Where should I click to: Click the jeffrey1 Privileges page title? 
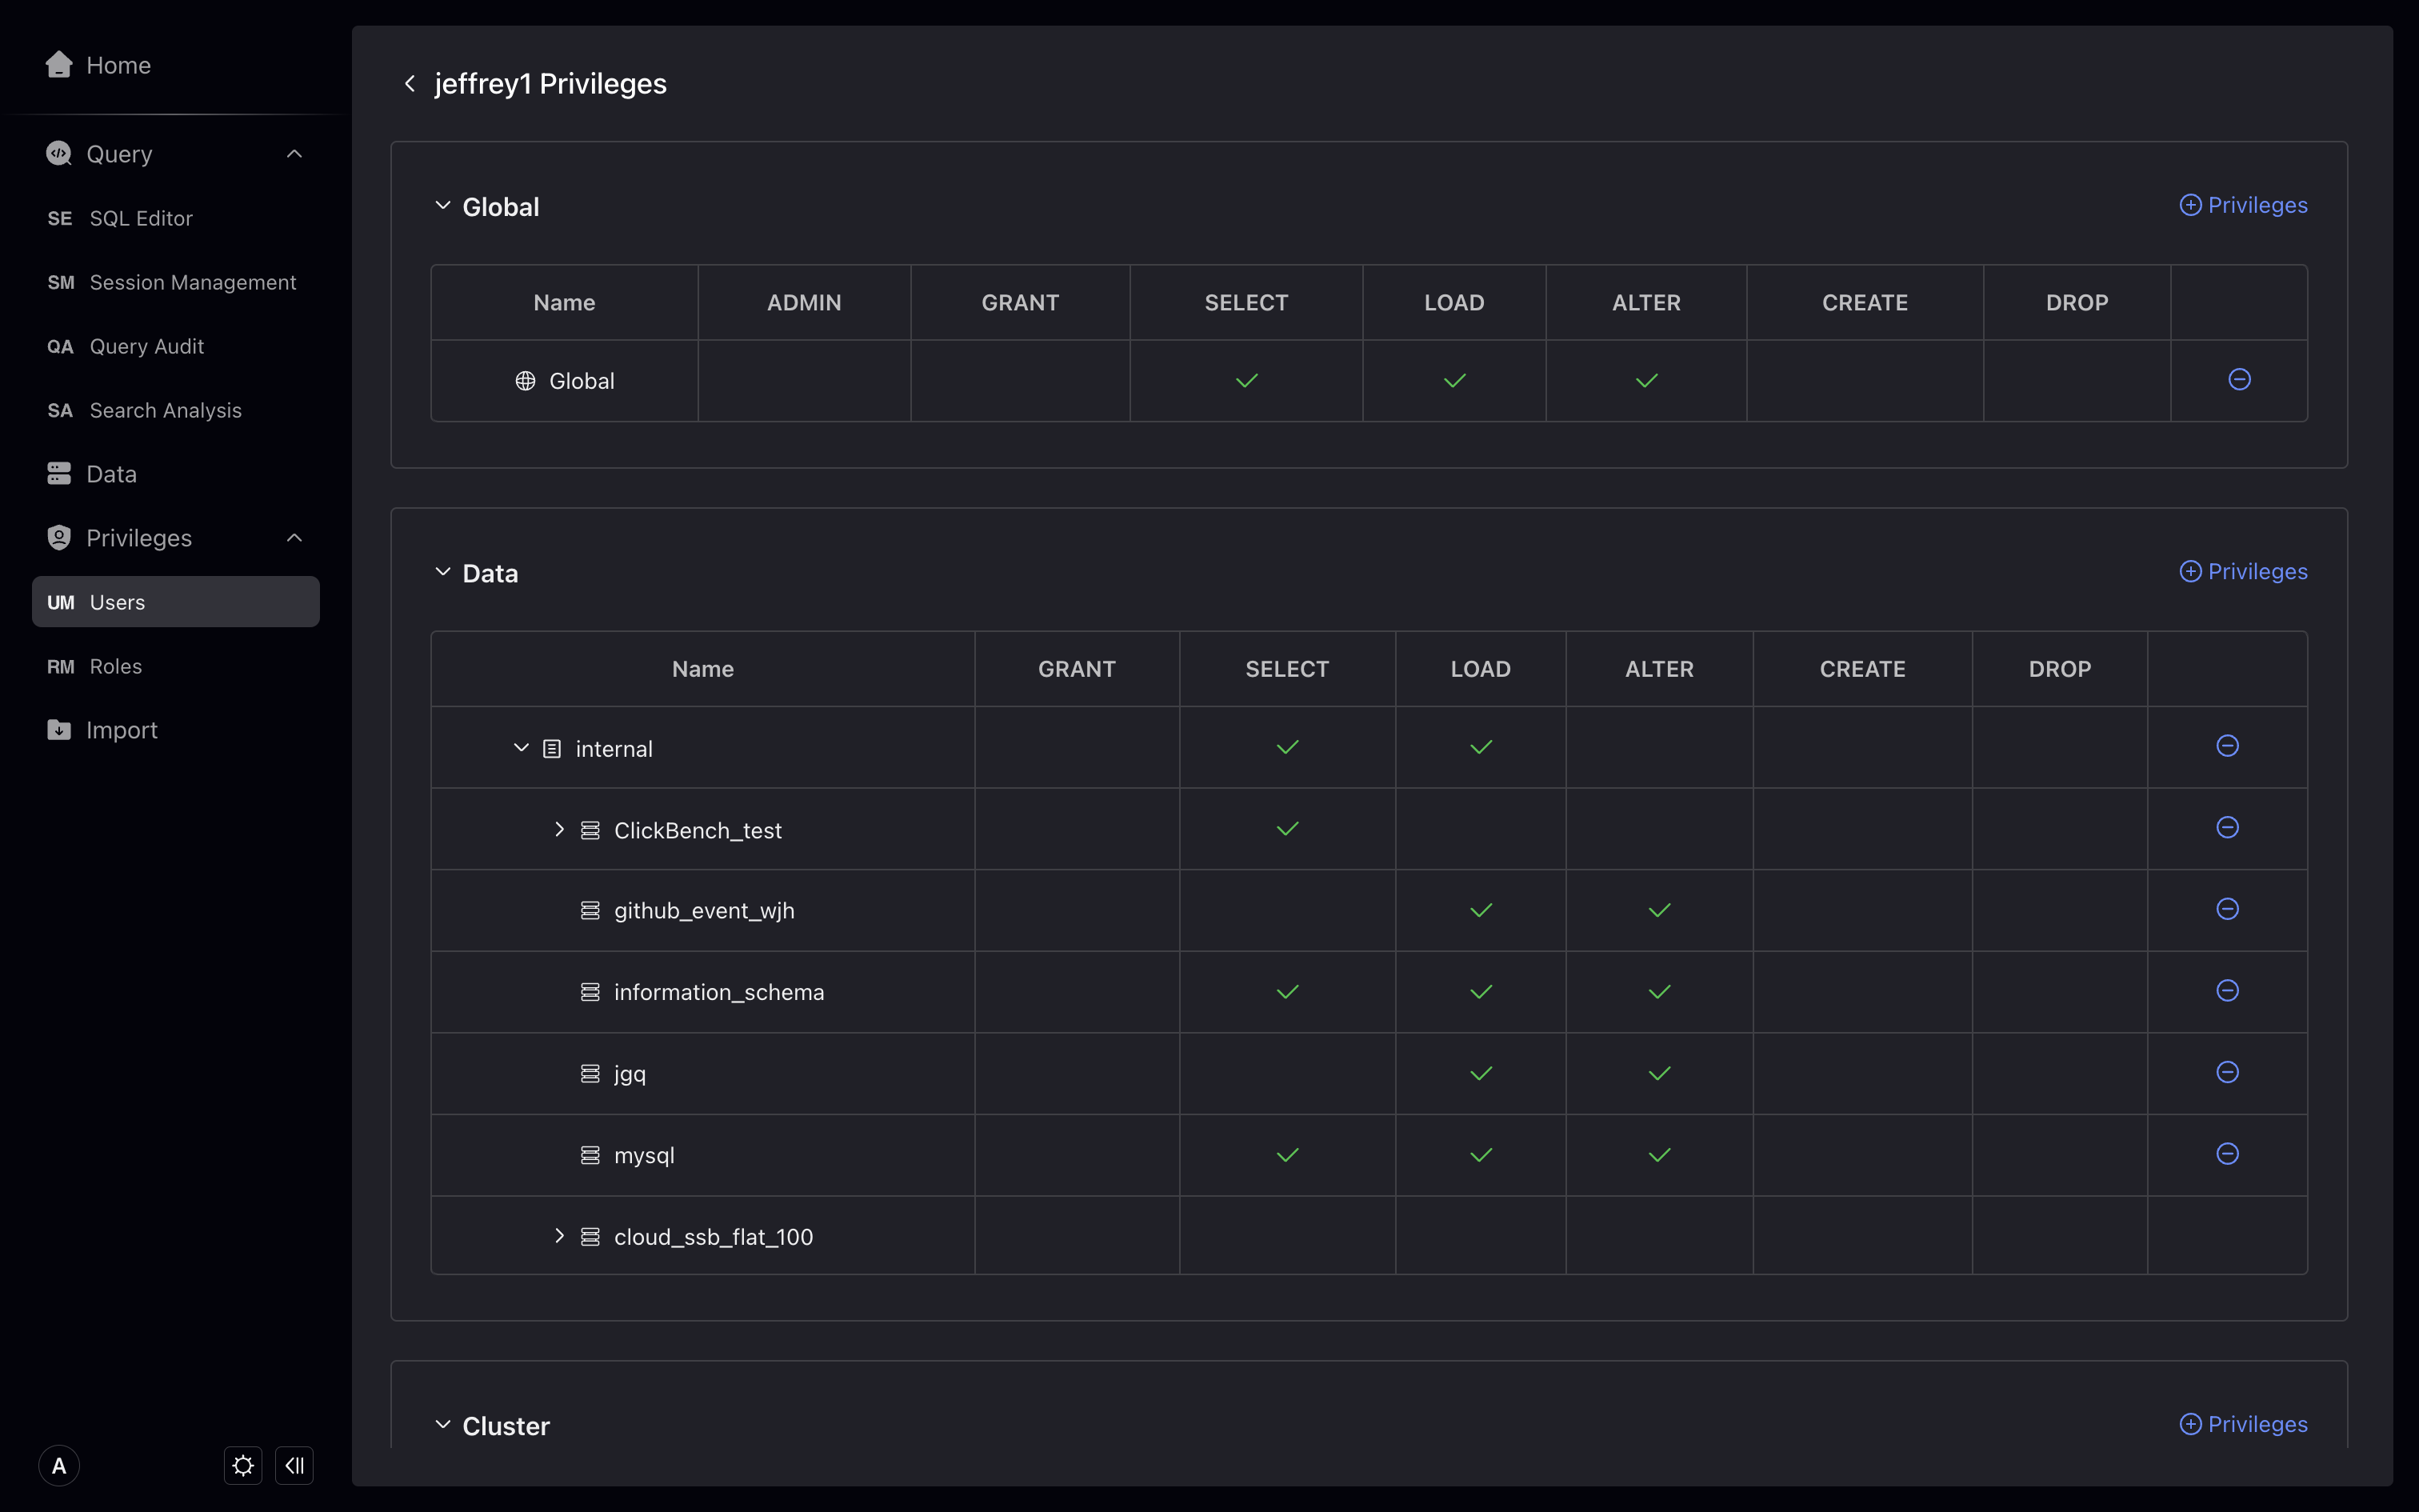551,84
